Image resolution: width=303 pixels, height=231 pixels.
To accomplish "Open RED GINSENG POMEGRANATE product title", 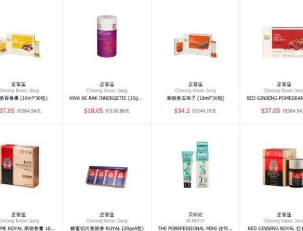I will point(275,98).
